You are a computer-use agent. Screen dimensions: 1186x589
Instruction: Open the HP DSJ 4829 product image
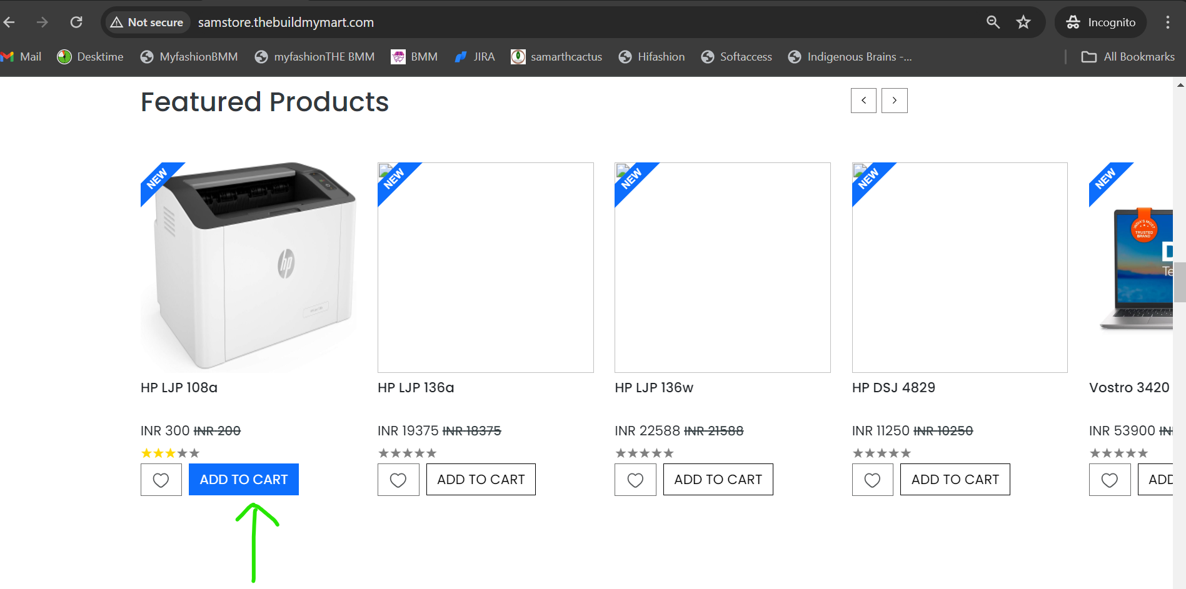(960, 267)
